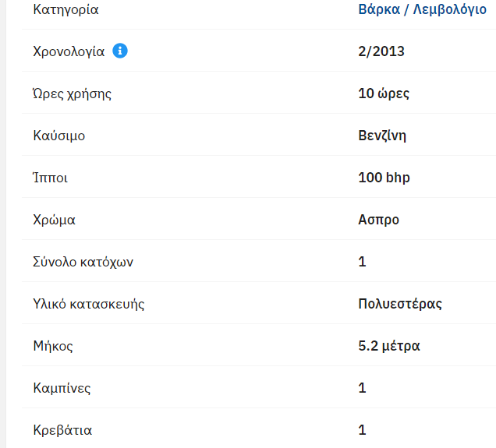Select the Ασπρο color value
Screen dimensions: 496x448
point(378,220)
